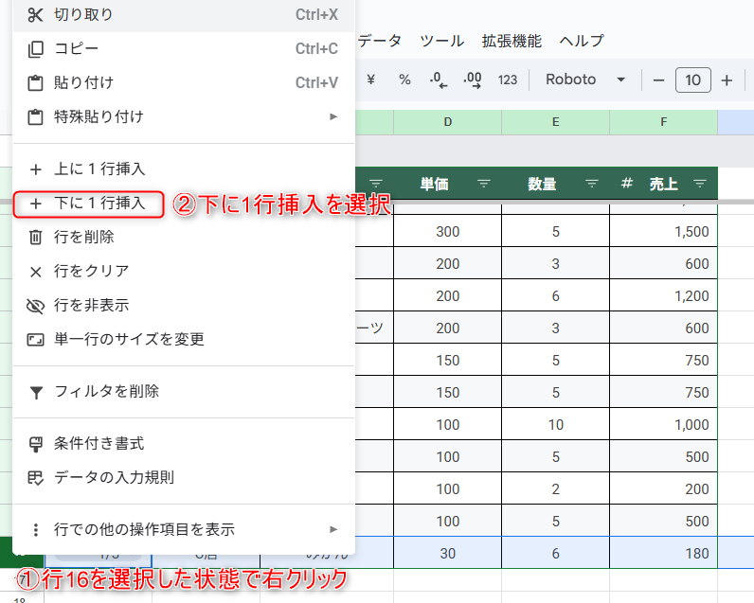The width and height of the screenshot is (754, 603).
Task: Click the percent format icon
Action: [x=404, y=80]
